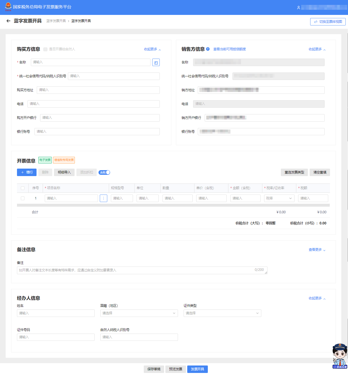Click the help icon next to 销售方信息
This screenshot has height=375, width=348.
(208, 49)
